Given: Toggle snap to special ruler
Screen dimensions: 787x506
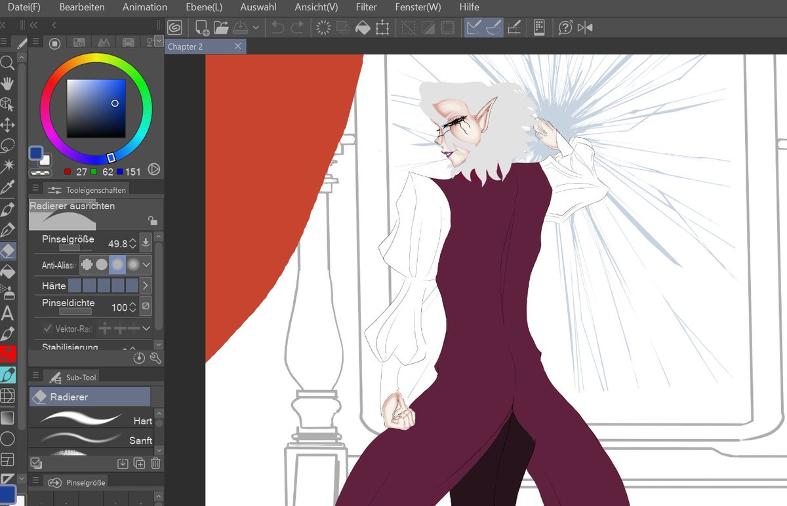Looking at the screenshot, I should pos(494,27).
